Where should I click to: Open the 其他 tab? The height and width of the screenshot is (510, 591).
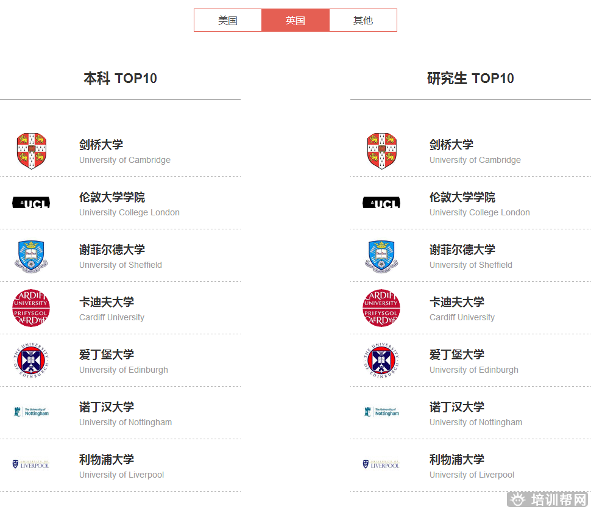tap(363, 20)
